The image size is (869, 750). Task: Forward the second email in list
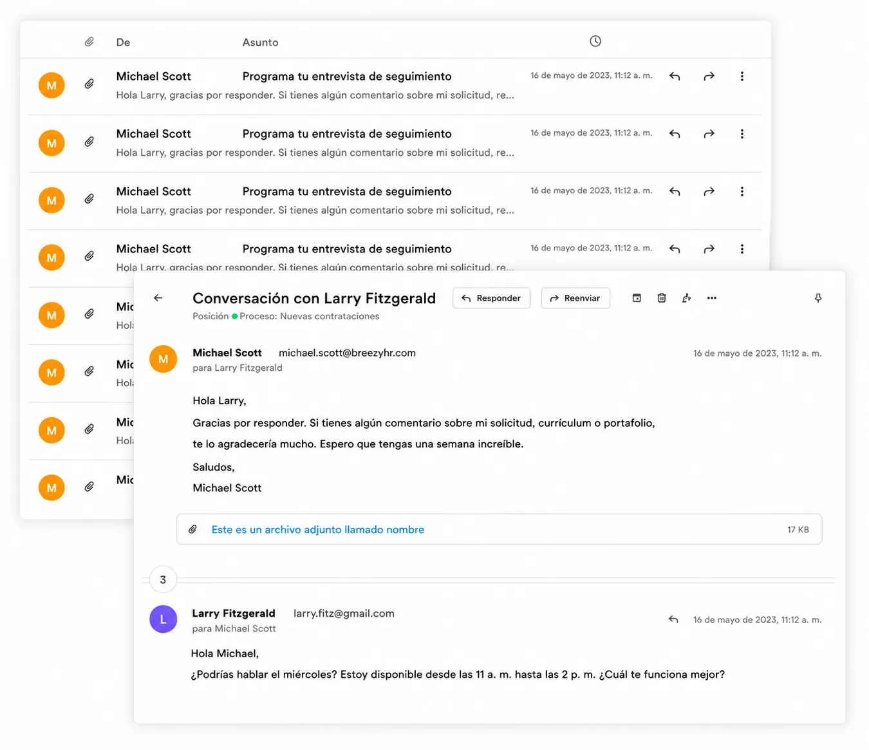pos(709,134)
